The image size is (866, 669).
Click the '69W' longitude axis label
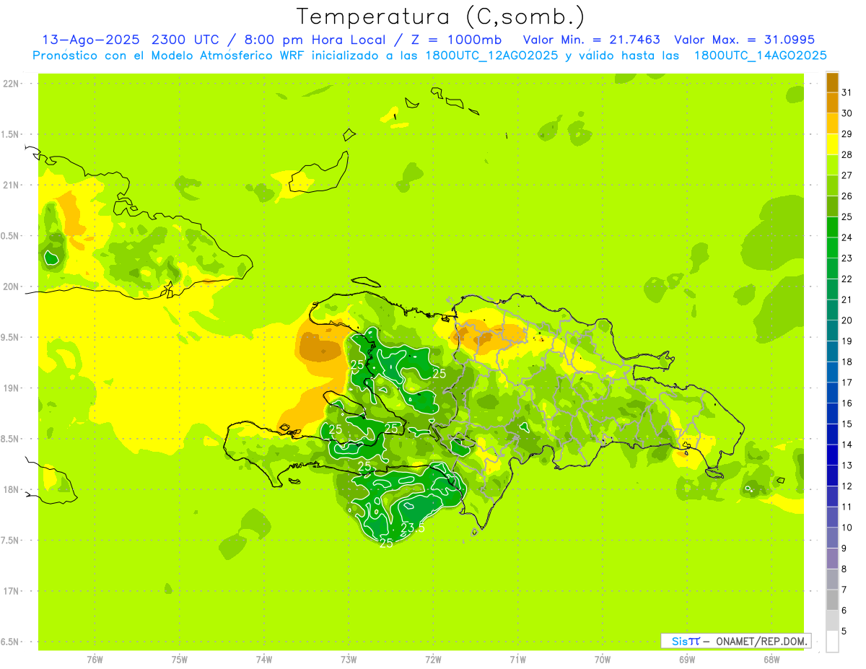point(687,660)
